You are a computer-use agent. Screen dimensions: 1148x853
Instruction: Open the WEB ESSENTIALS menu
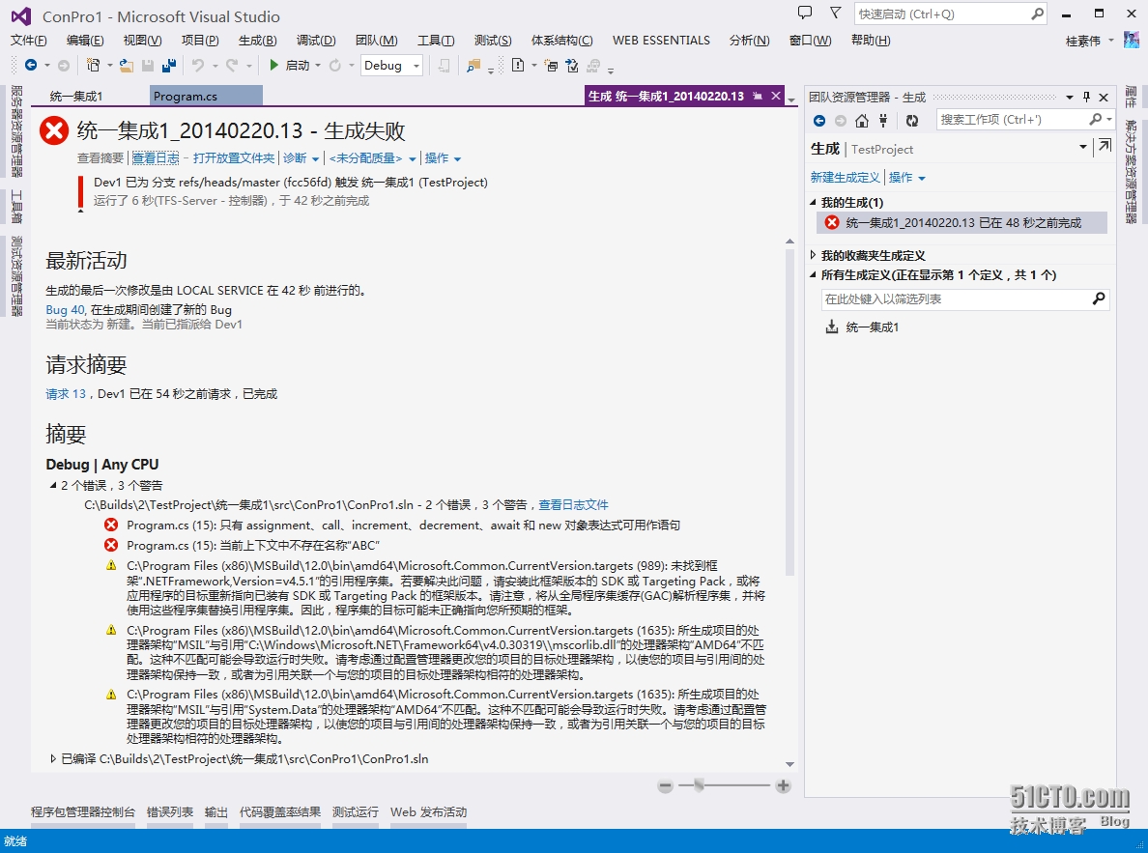coord(661,41)
